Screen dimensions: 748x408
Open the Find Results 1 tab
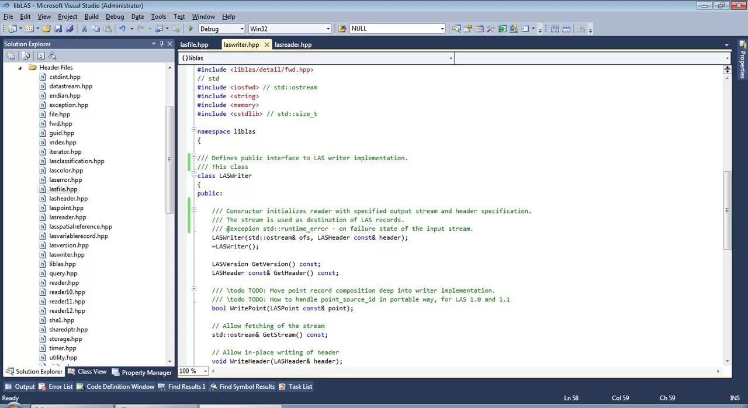(182, 386)
